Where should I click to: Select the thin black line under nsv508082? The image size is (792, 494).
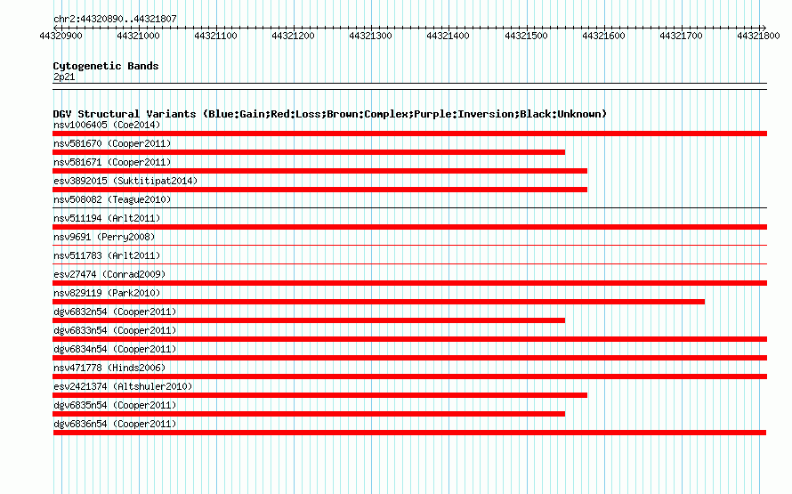(409, 207)
